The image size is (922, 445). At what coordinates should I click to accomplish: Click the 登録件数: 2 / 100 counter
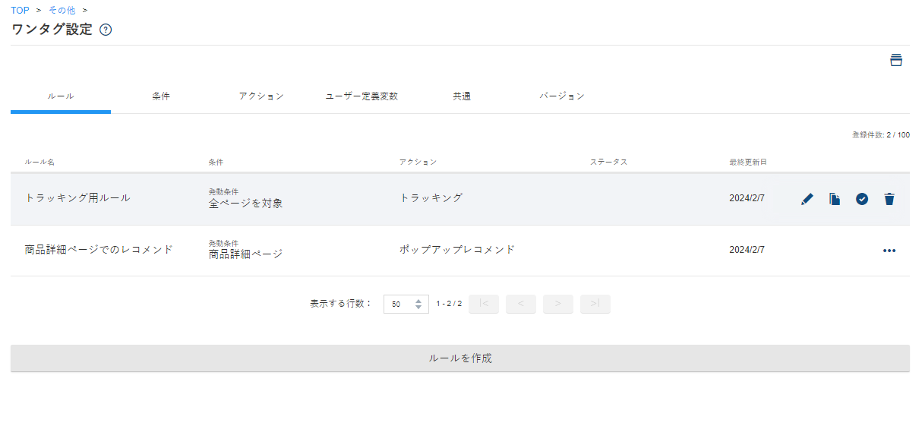[x=881, y=135]
